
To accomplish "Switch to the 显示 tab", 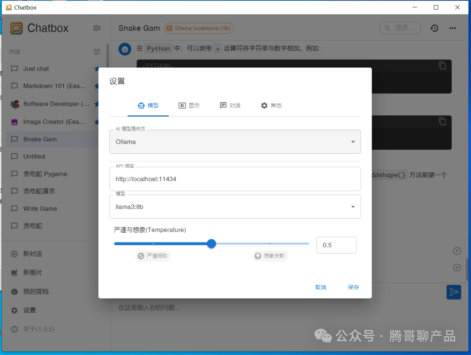I will click(x=189, y=106).
